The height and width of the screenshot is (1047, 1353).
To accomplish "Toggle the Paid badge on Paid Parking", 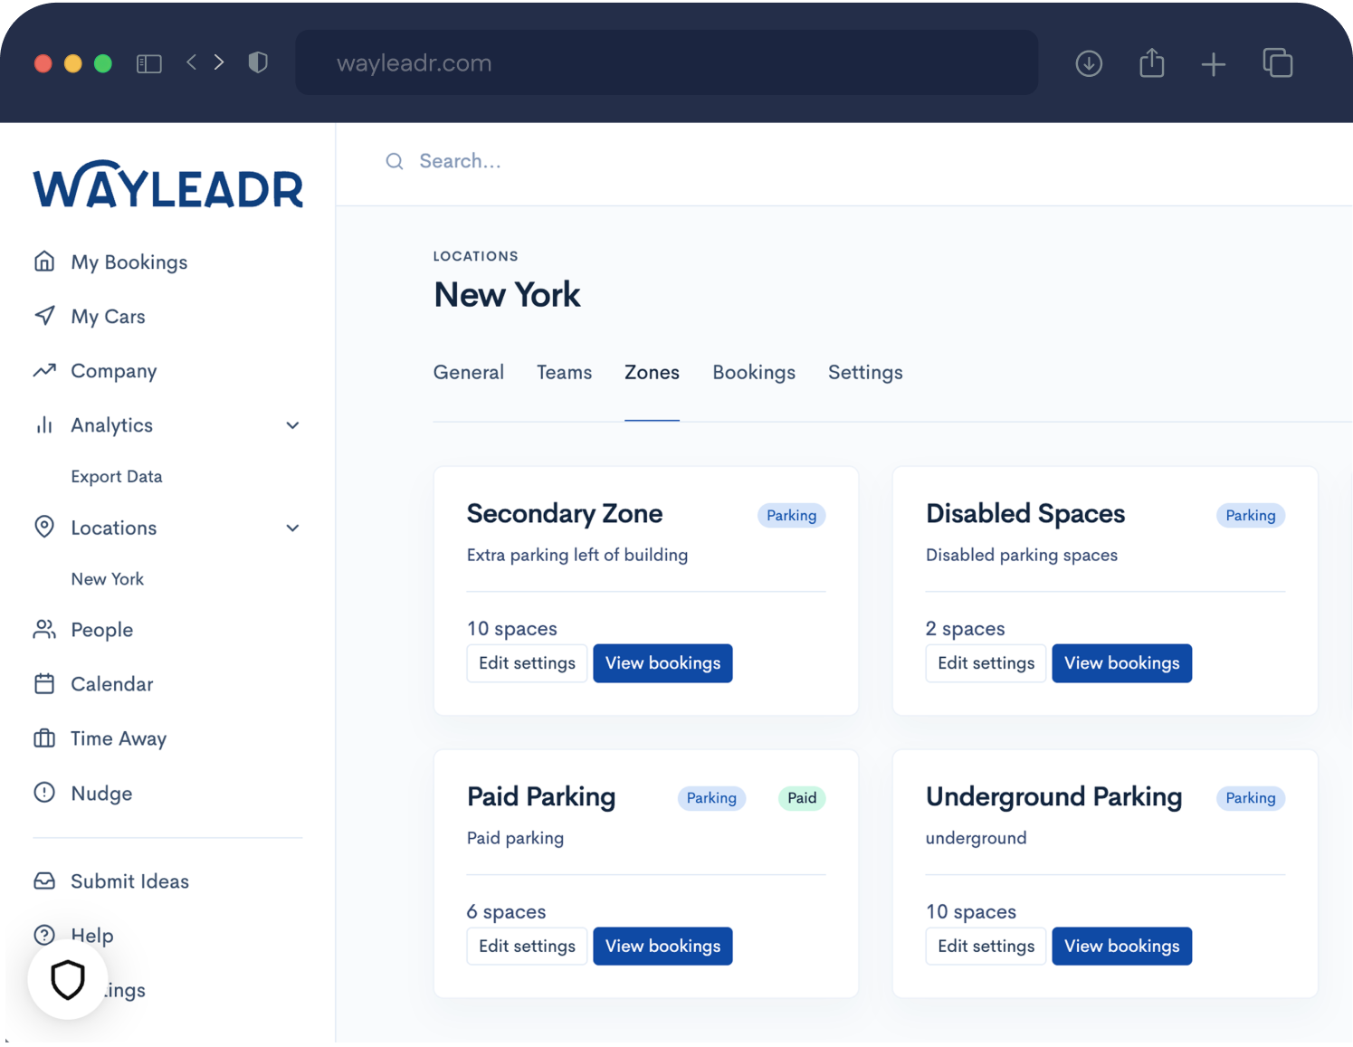I will tap(801, 798).
